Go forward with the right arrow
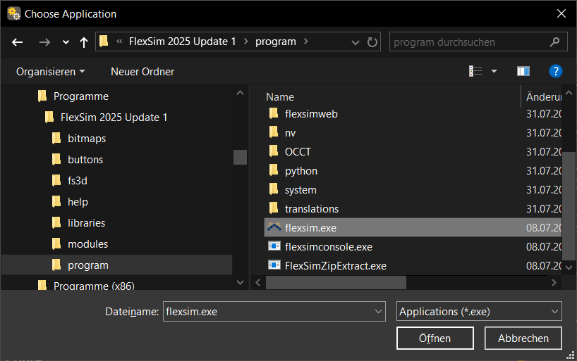Image resolution: width=577 pixels, height=361 pixels. [44, 42]
